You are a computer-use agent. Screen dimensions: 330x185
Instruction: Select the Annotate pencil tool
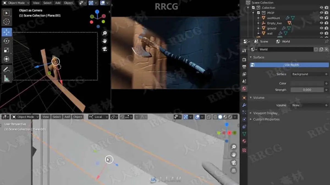click(x=7, y=70)
